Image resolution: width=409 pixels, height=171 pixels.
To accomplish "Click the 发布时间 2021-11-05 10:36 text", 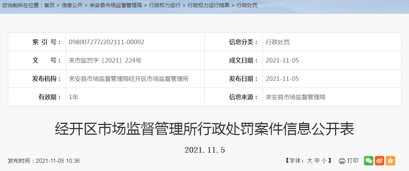I will pyautogui.click(x=44, y=161).
